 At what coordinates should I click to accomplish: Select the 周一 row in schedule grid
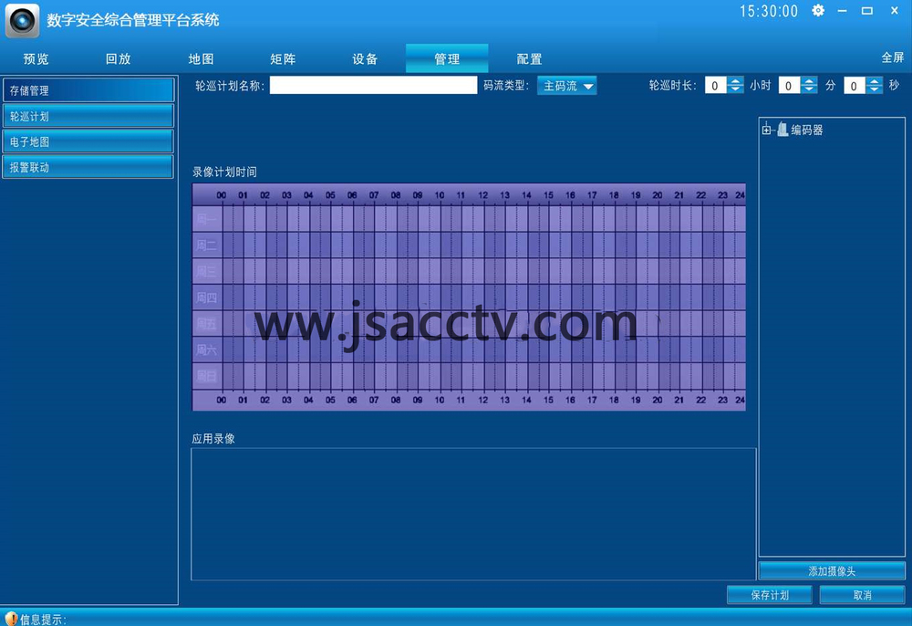(x=469, y=219)
